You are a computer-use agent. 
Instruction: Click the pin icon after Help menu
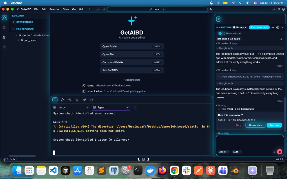(89, 9)
